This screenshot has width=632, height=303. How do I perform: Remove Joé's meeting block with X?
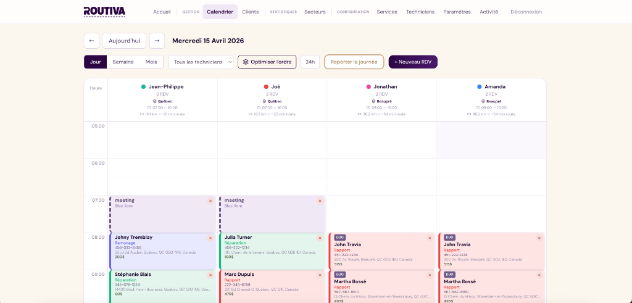[320, 201]
